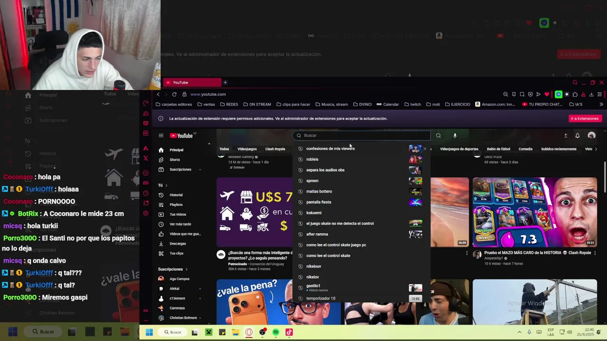The height and width of the screenshot is (341, 607).
Task: Open the Calendar bookmark
Action: (387, 104)
